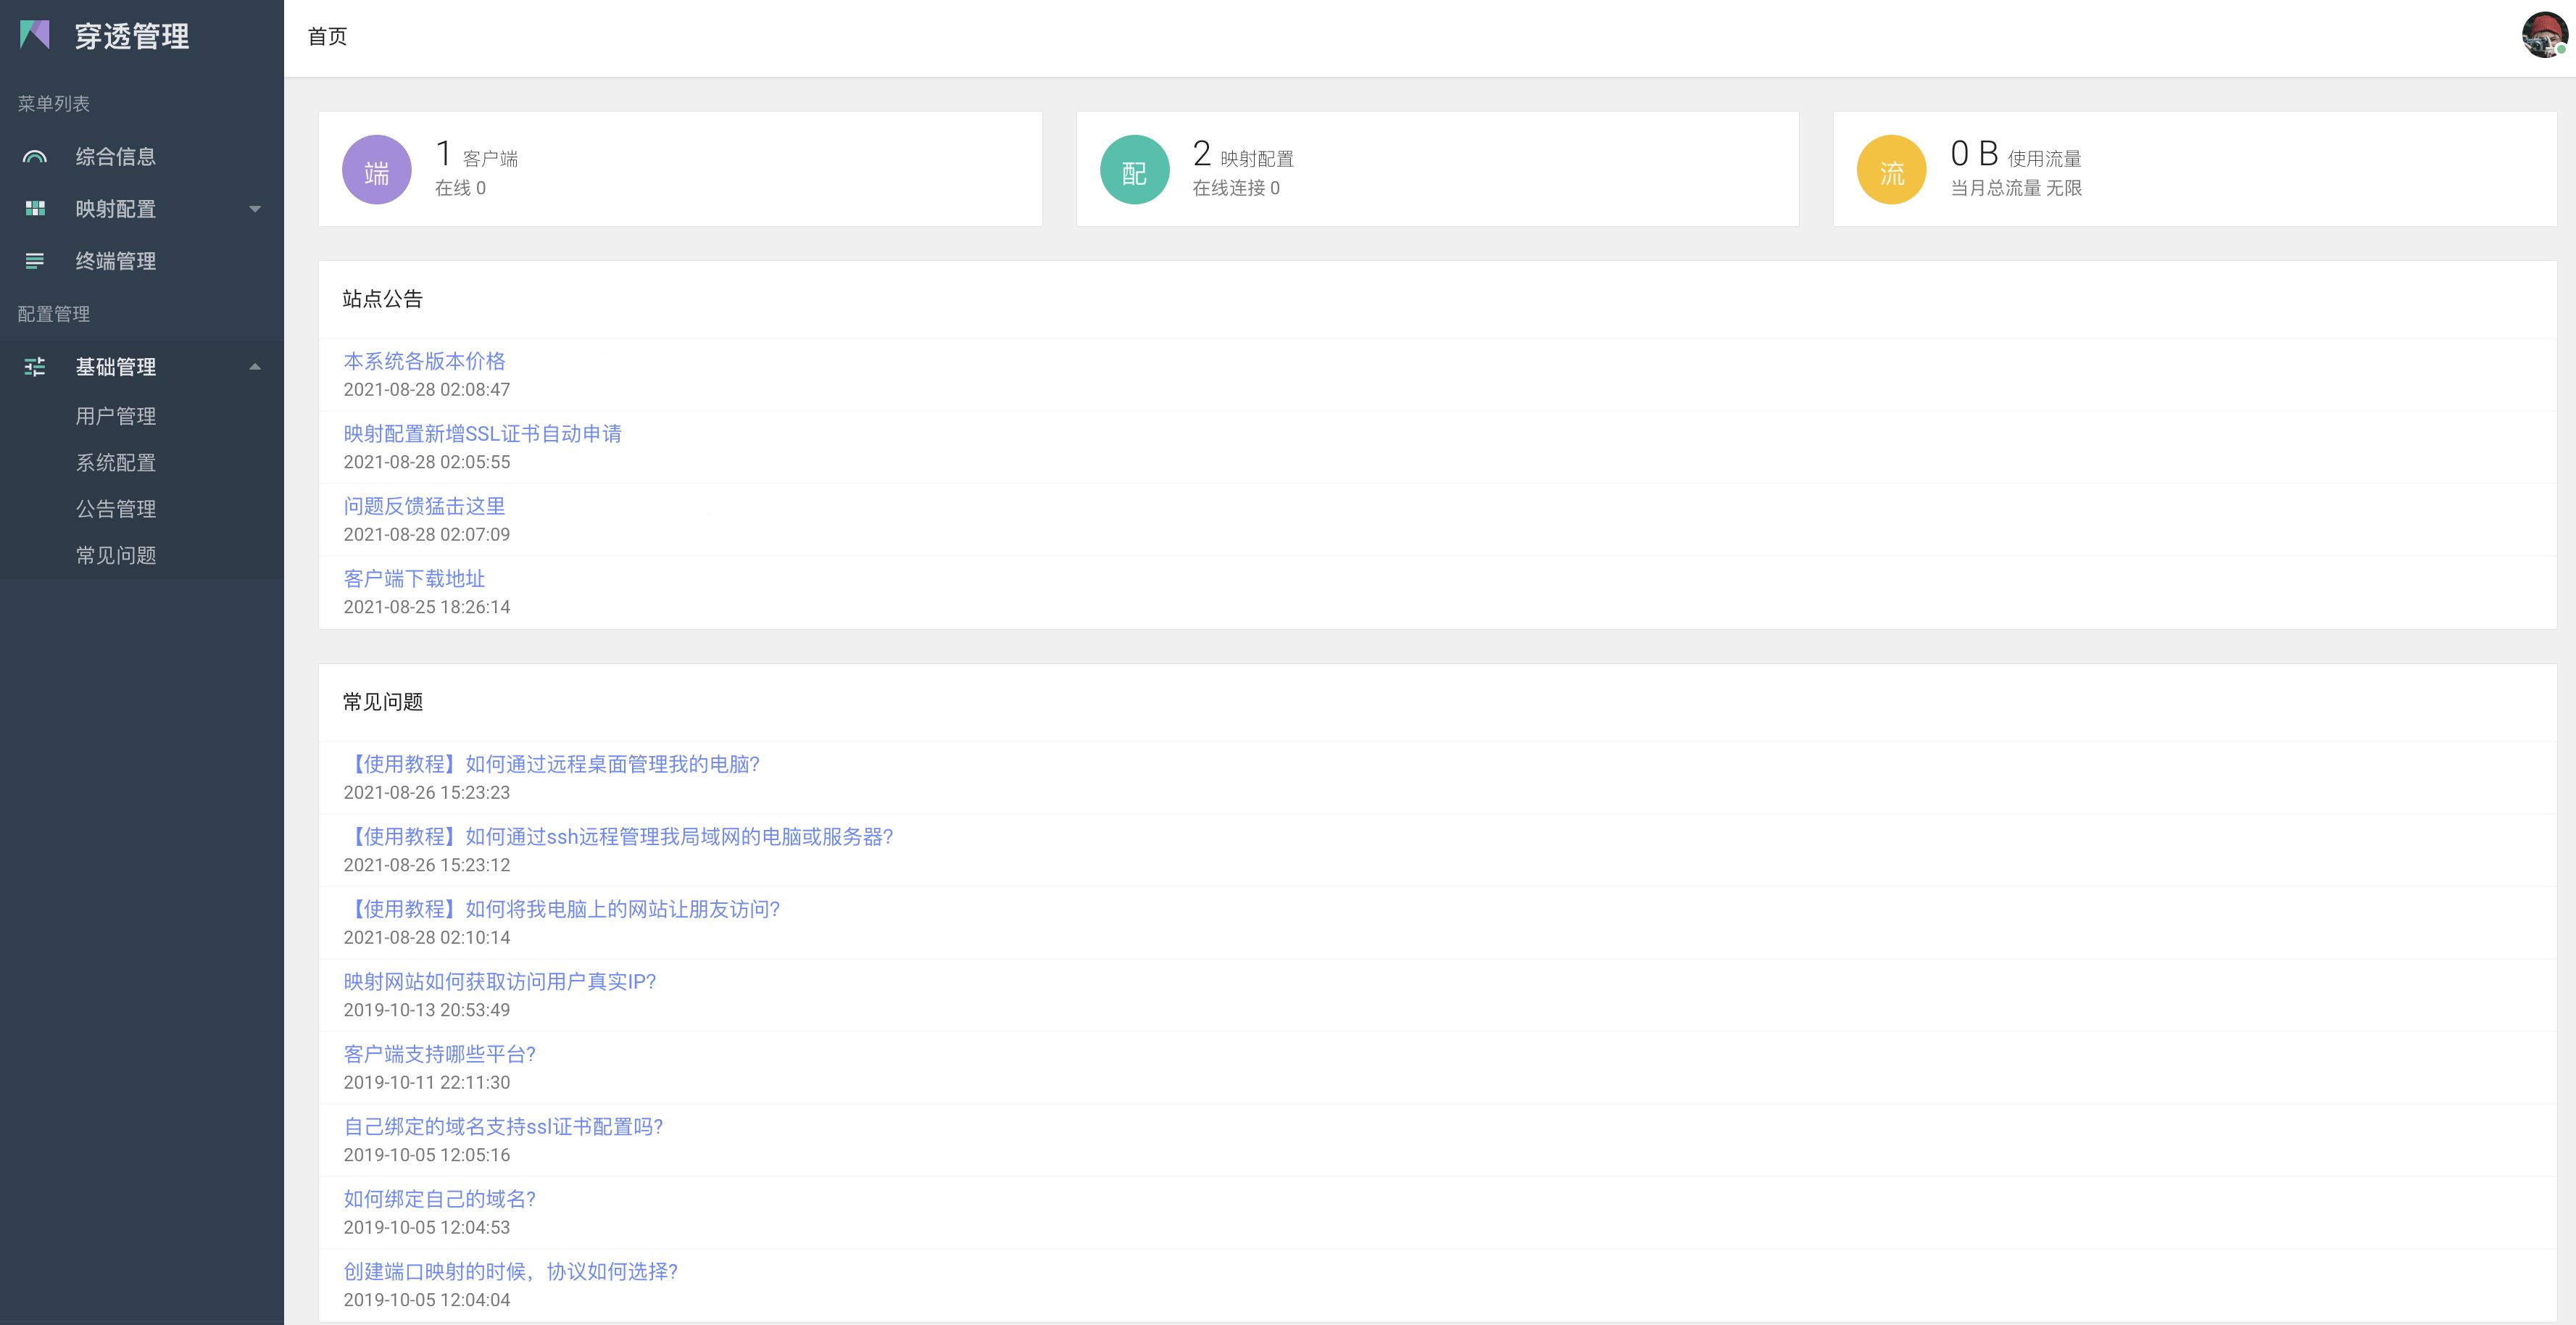Go to 用户管理 submenu
Screen dimensions: 2576x1325
116,416
